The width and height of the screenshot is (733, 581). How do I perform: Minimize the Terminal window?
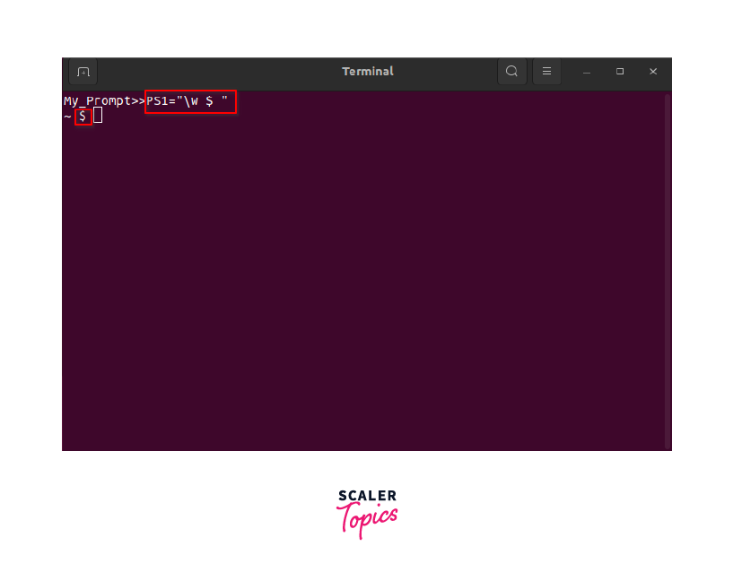586,72
